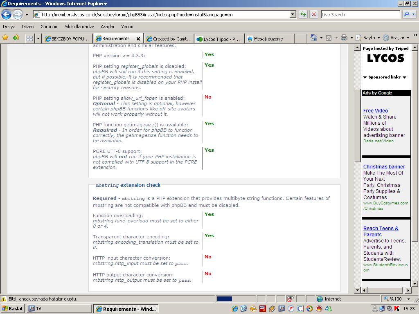
Task: Open Favorites Center star icon
Action: [5, 38]
